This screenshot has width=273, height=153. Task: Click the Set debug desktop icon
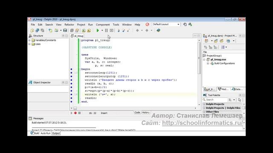pyautogui.click(x=190, y=25)
